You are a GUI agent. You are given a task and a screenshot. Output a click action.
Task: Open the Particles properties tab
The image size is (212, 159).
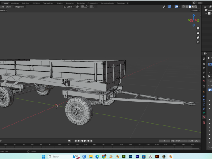pos(204,100)
